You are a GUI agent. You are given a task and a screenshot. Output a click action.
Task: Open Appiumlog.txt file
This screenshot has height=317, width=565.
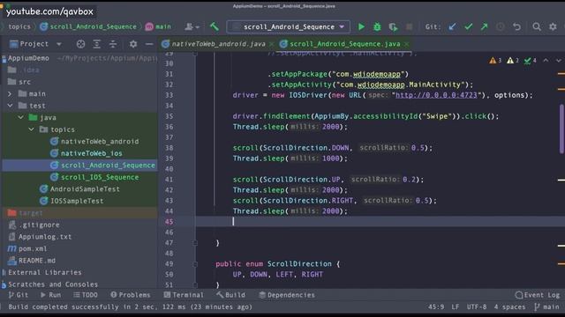point(45,237)
